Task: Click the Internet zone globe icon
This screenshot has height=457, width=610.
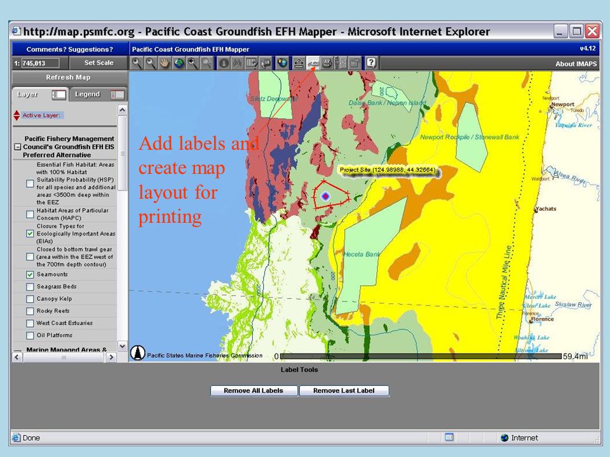Action: [505, 438]
